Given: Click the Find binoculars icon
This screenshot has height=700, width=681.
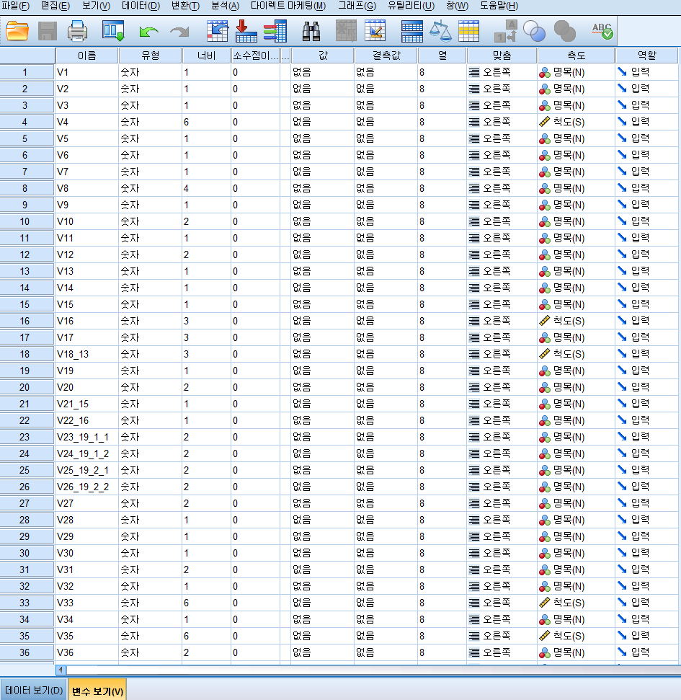Looking at the screenshot, I should point(311,31).
